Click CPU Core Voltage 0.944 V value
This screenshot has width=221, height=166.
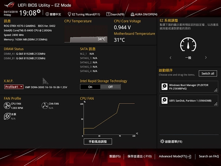122,27
